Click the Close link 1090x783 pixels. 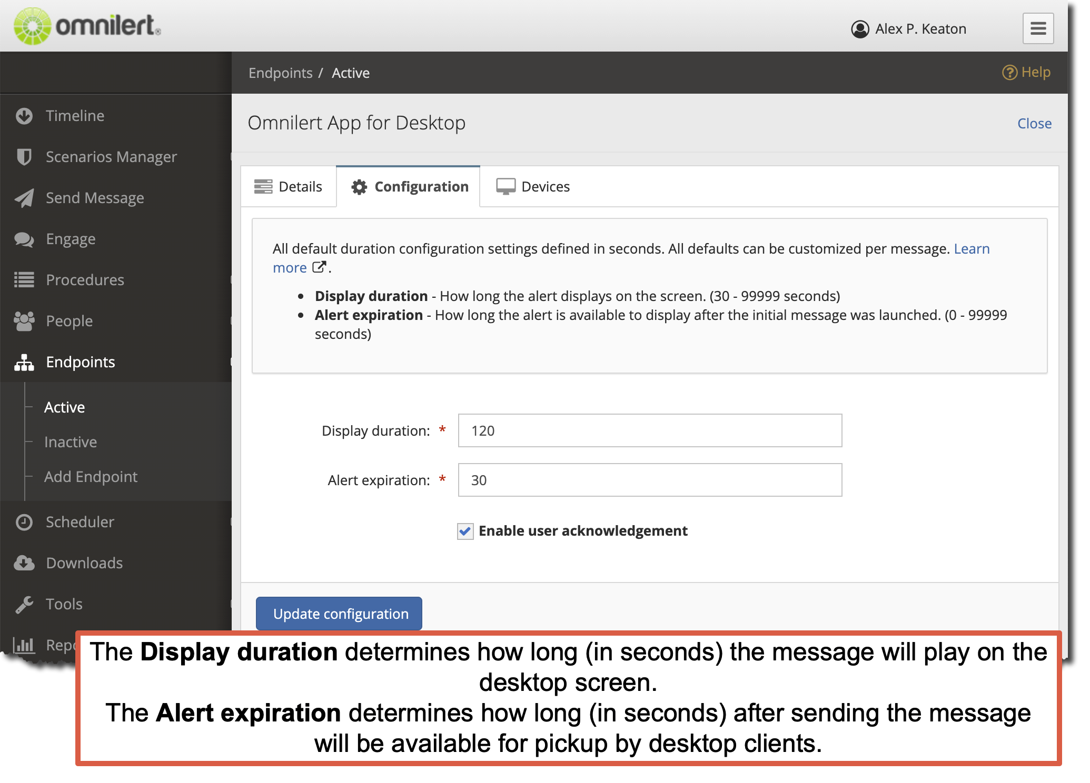click(x=1034, y=124)
